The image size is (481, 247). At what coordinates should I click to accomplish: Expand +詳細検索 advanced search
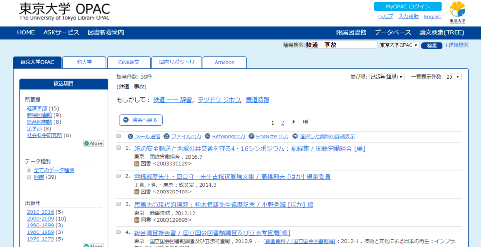457,45
